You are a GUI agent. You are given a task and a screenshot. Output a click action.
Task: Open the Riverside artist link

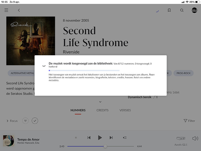pyautogui.click(x=71, y=52)
